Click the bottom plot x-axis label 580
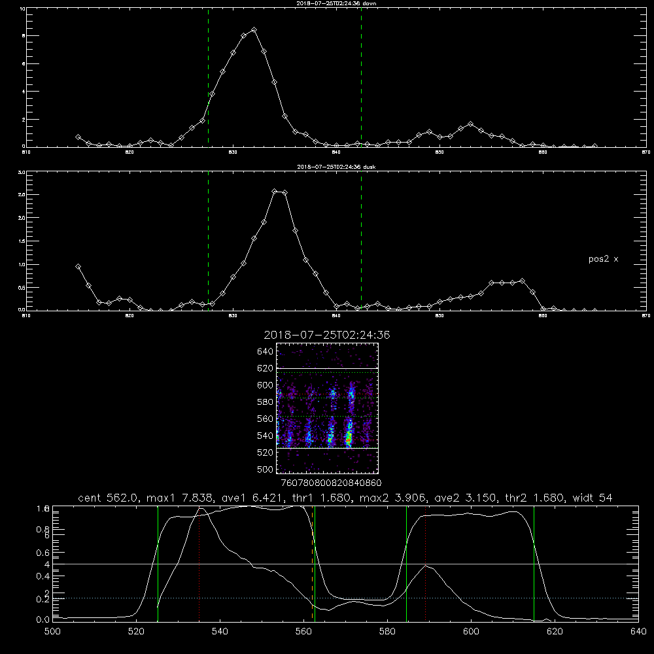Image resolution: width=654 pixels, height=654 pixels. (x=387, y=632)
